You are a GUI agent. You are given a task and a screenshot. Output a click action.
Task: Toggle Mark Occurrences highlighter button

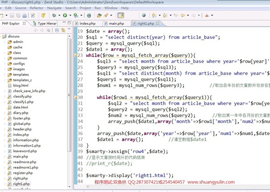point(121,15)
